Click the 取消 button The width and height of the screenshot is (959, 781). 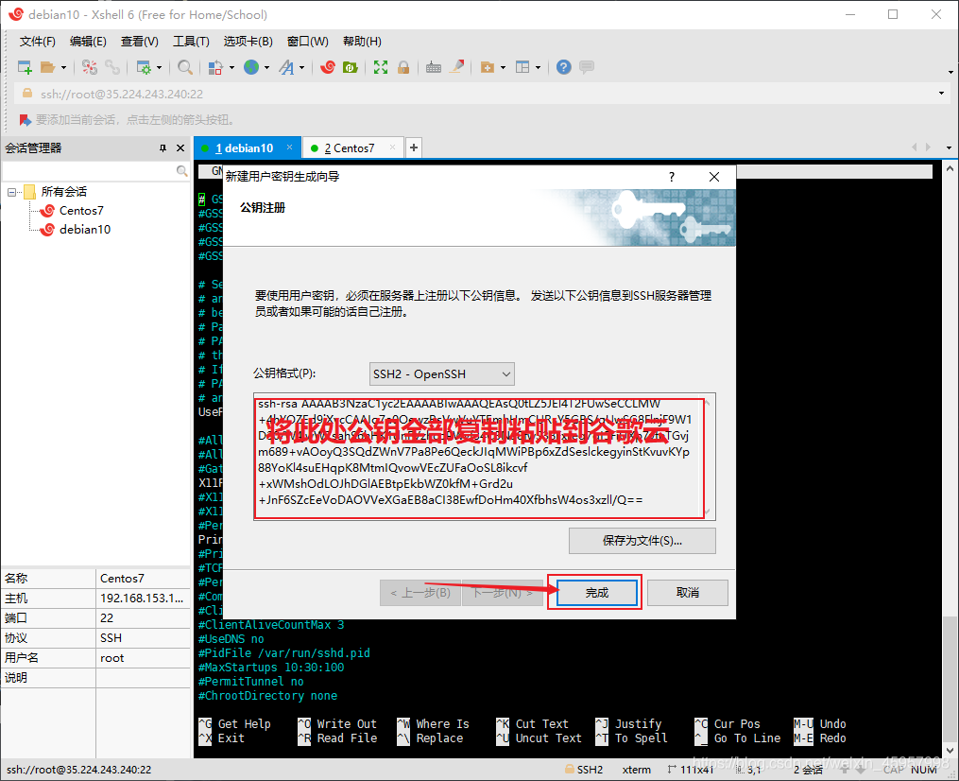pos(688,593)
